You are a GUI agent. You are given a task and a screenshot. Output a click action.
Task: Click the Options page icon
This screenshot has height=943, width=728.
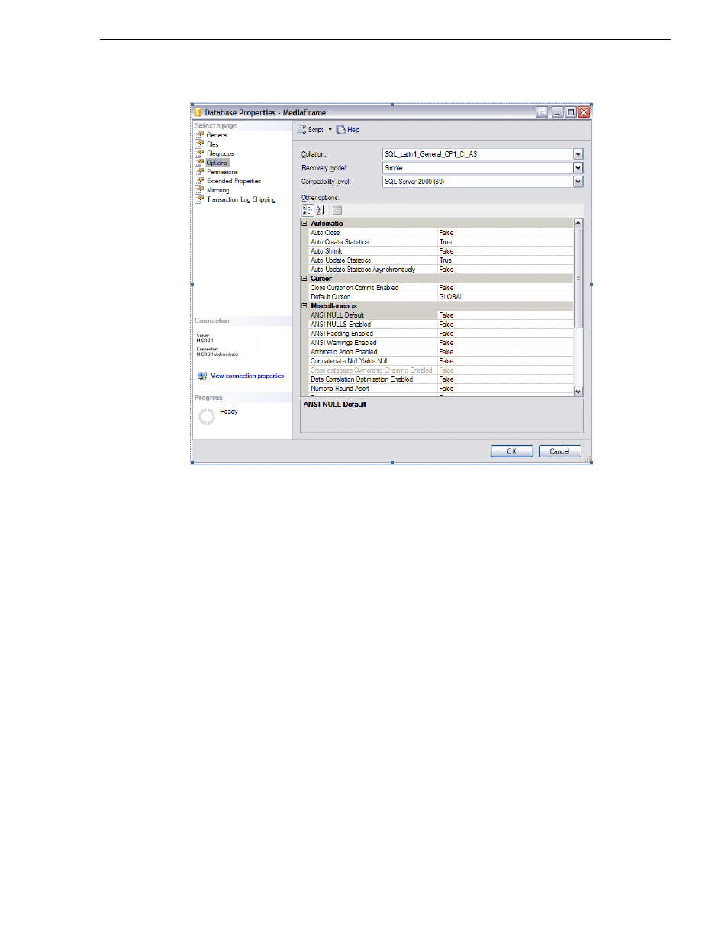pyautogui.click(x=199, y=163)
